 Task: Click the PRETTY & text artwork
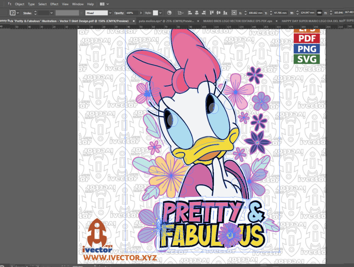(x=213, y=211)
